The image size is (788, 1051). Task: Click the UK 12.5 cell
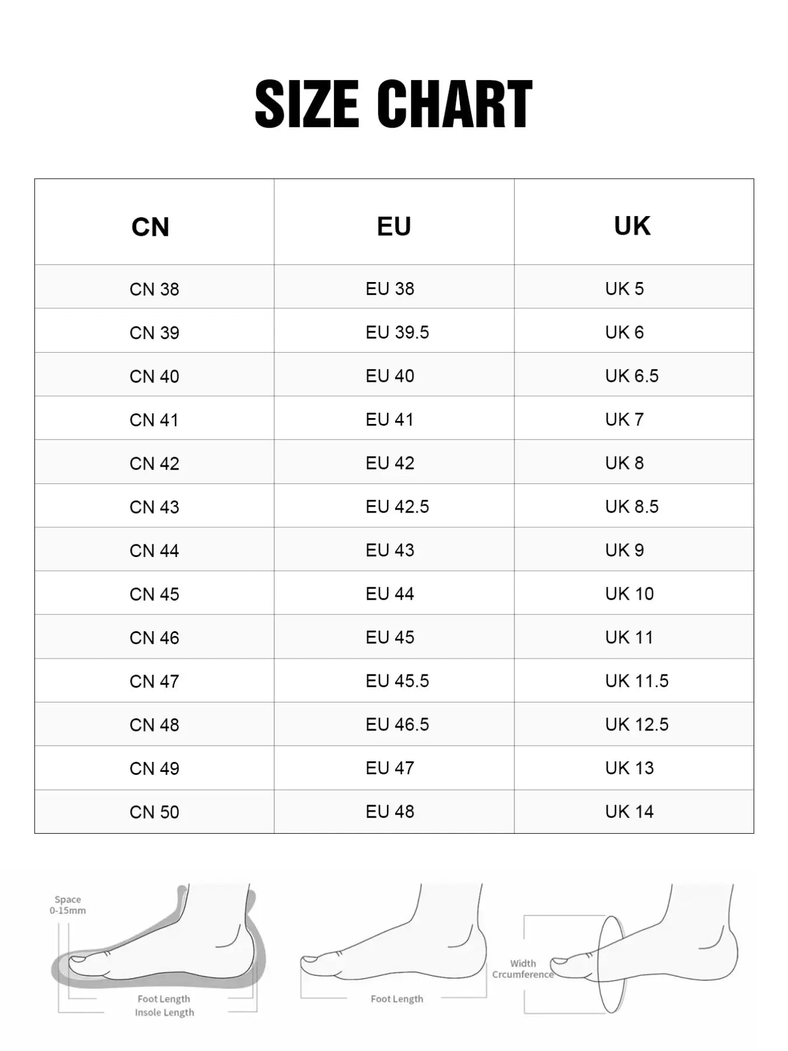click(x=634, y=724)
